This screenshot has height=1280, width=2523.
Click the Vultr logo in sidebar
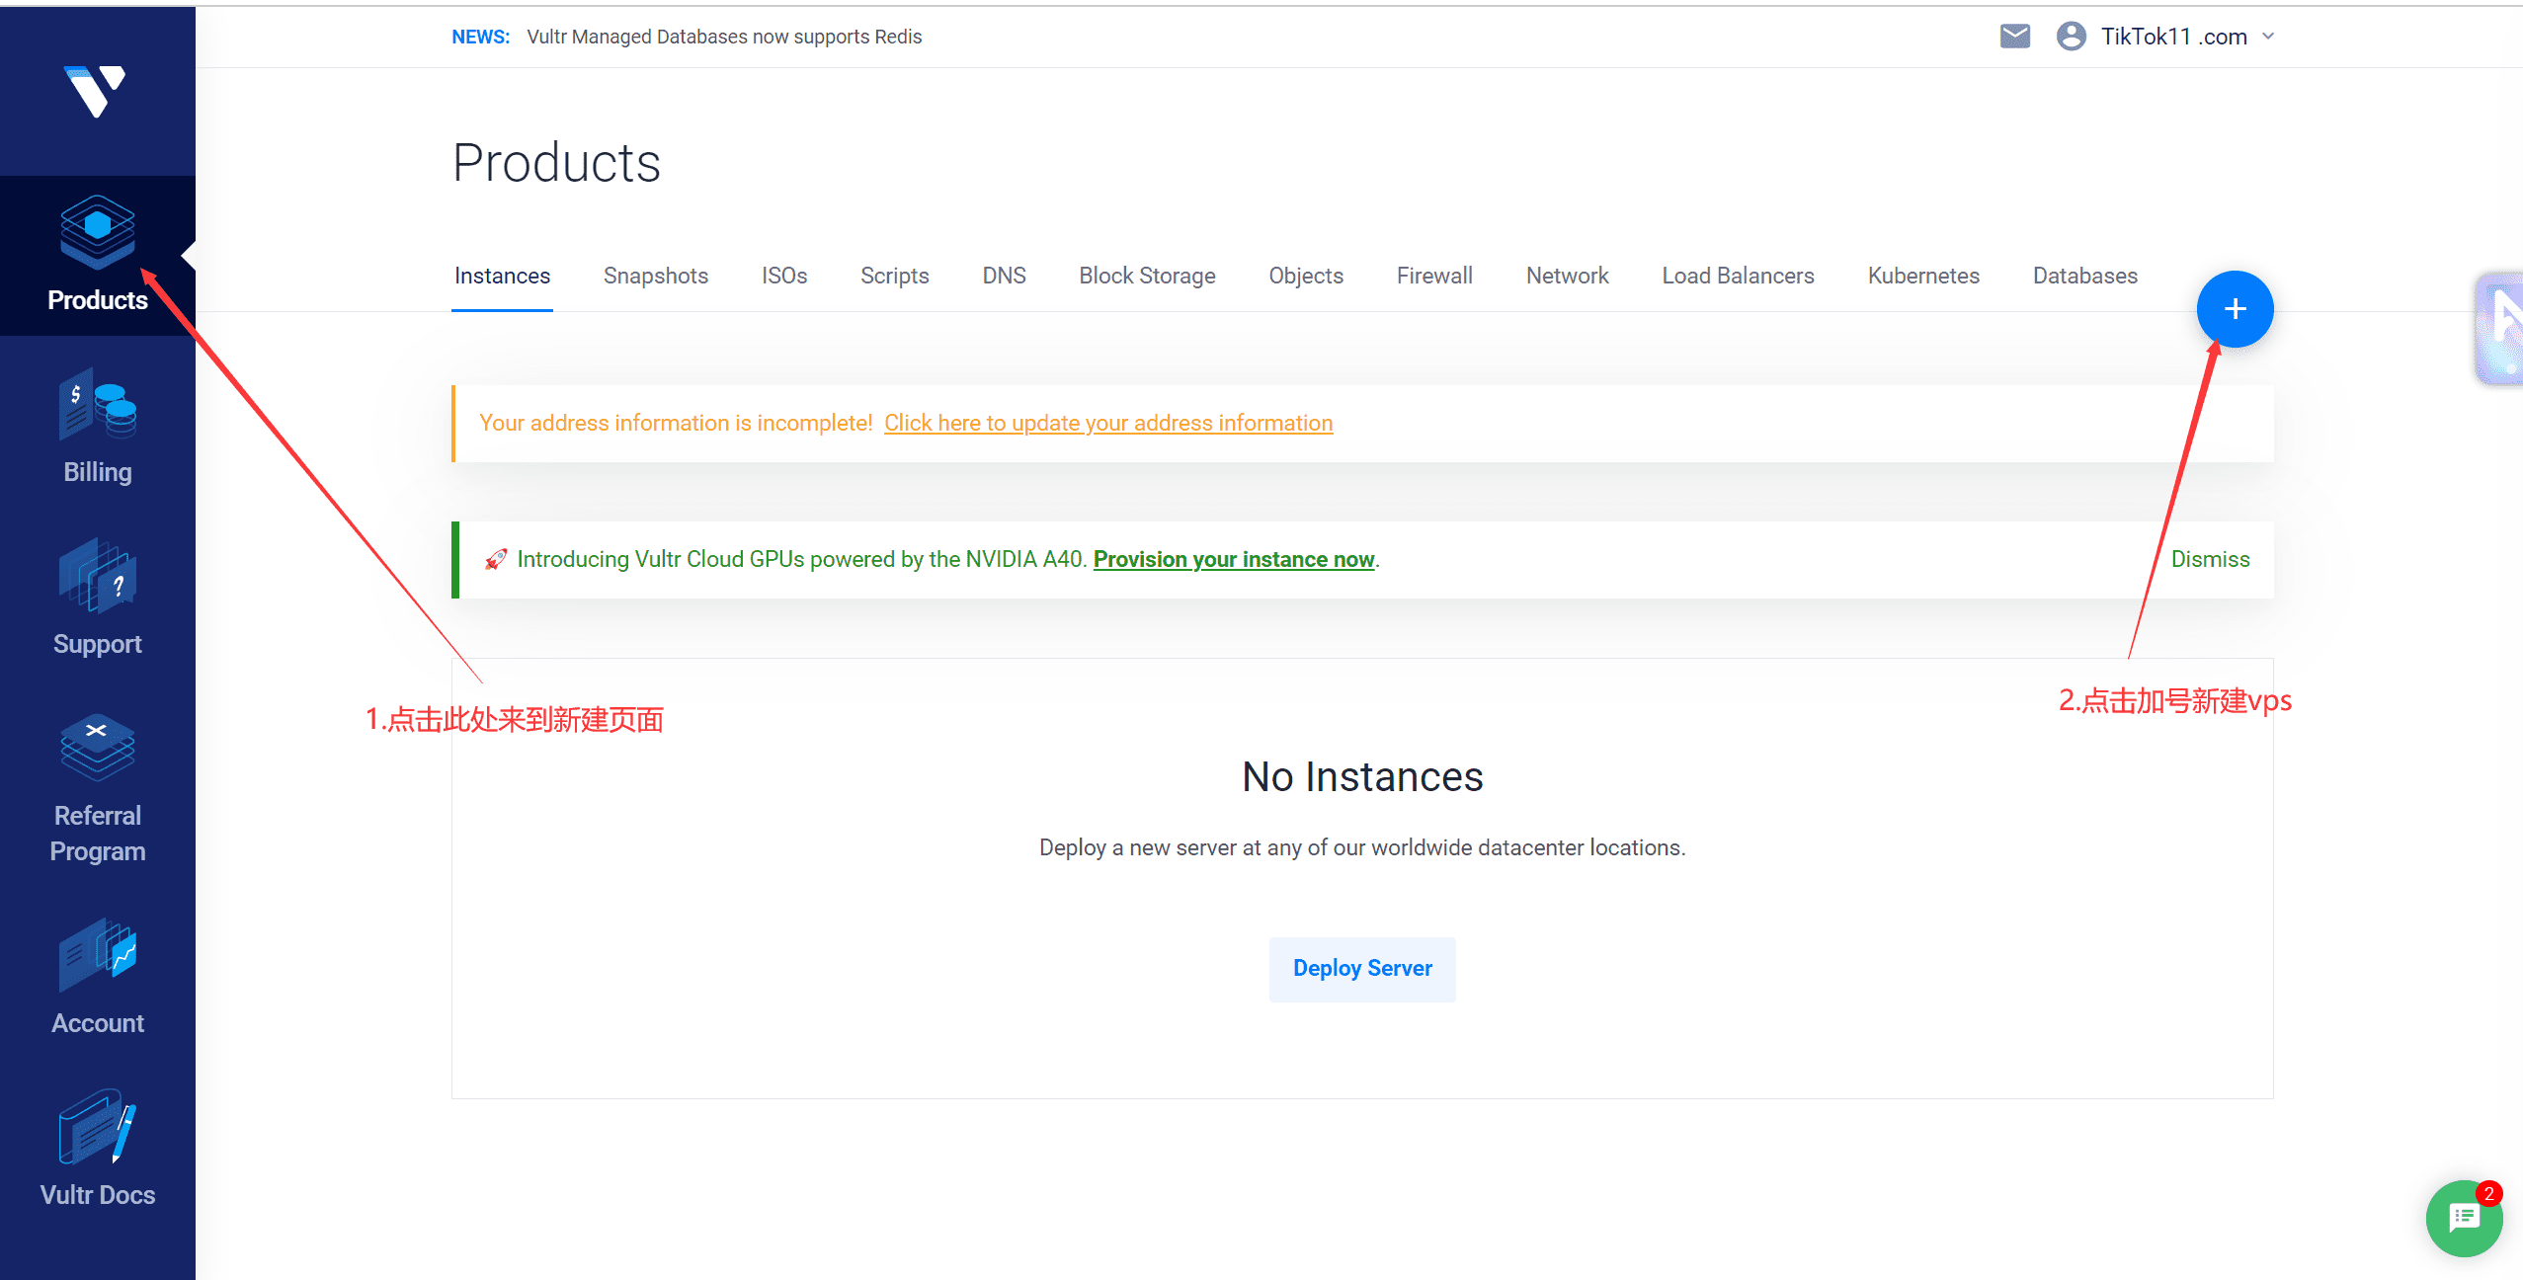[95, 91]
